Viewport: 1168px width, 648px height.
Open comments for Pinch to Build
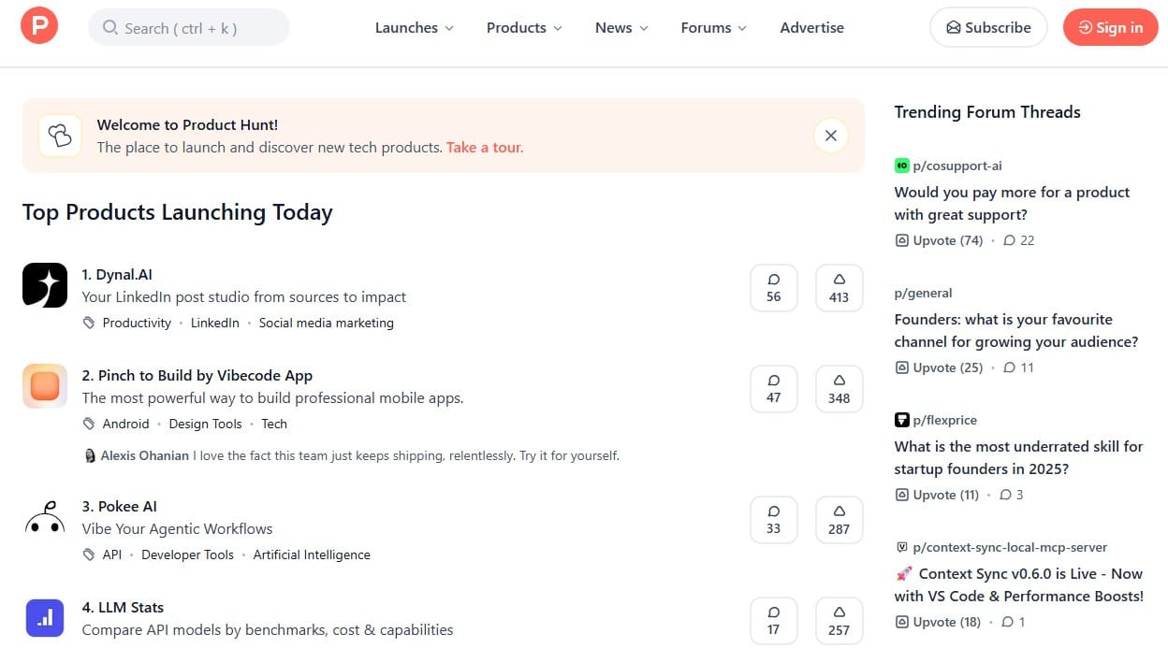(774, 388)
